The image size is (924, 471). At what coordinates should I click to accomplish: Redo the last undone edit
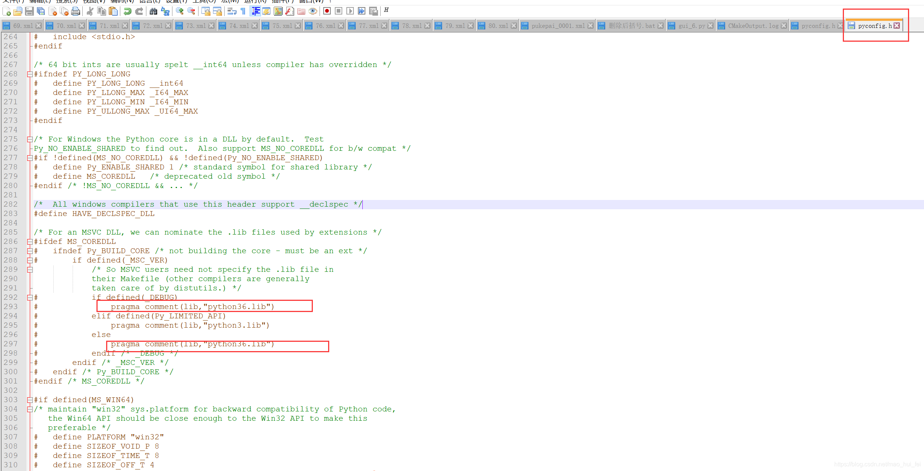[x=139, y=11]
